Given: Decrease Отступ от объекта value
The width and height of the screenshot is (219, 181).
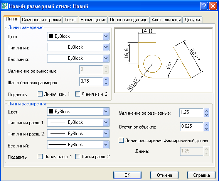Looking at the screenshot, I should tap(206, 129).
